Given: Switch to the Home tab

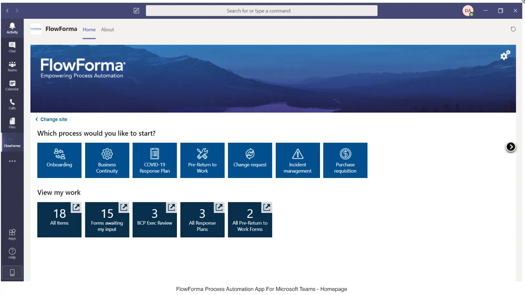Looking at the screenshot, I should (x=89, y=29).
